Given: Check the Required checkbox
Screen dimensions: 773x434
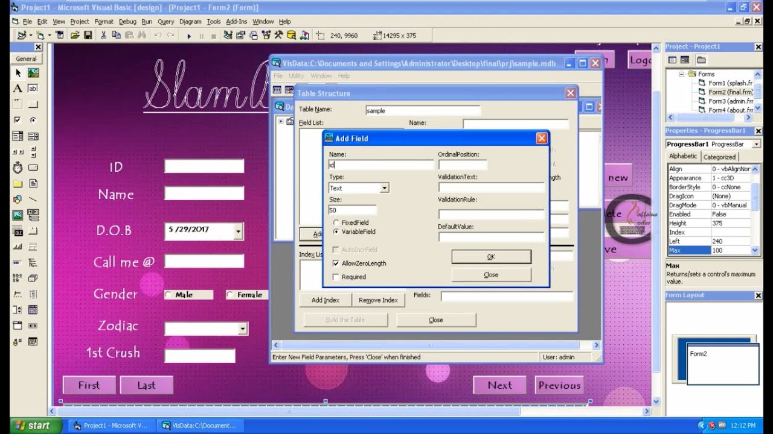Looking at the screenshot, I should point(336,277).
